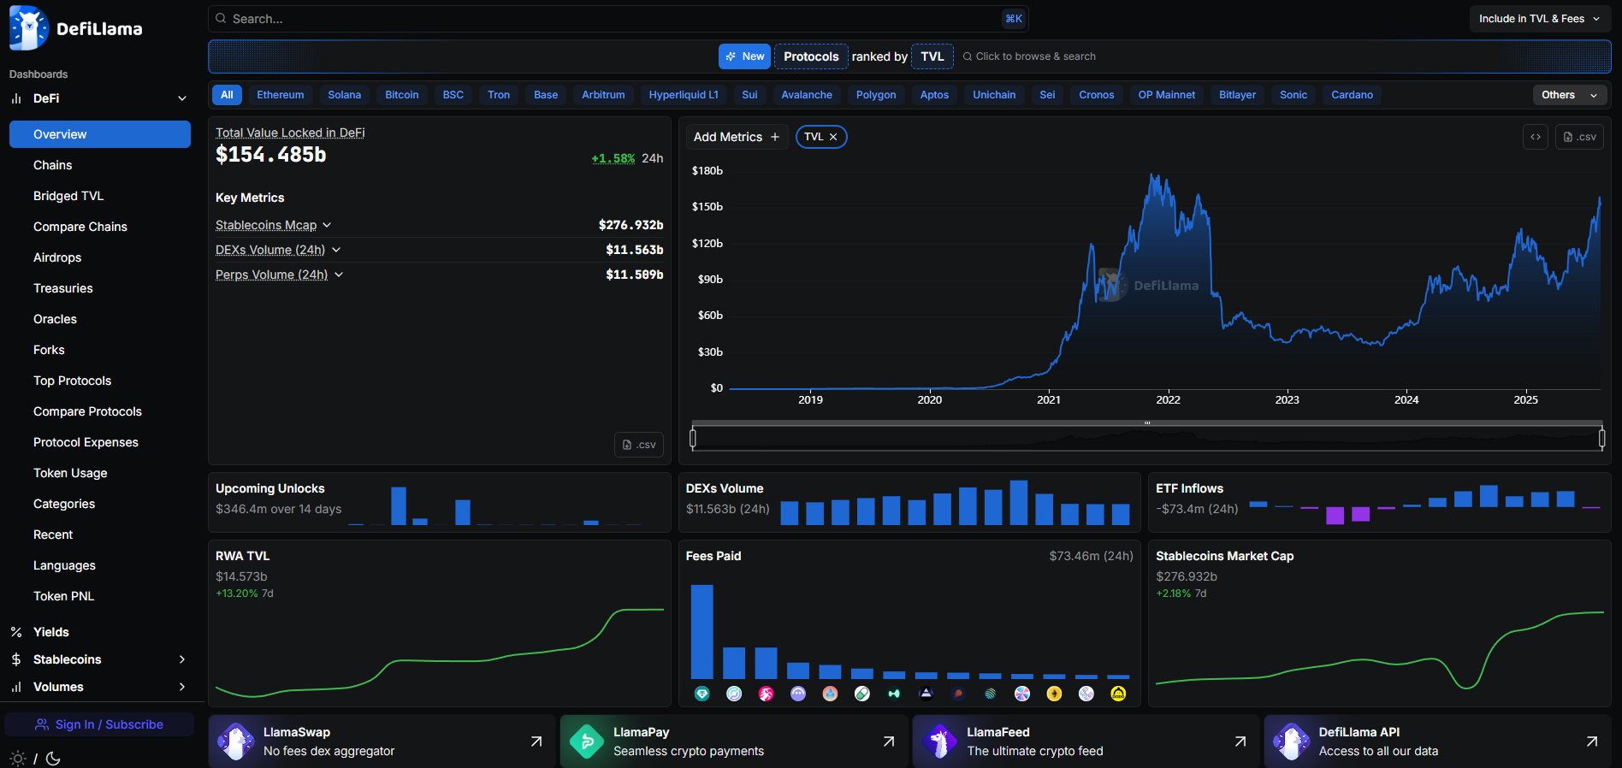Filter by Cardano chain

1353,95
